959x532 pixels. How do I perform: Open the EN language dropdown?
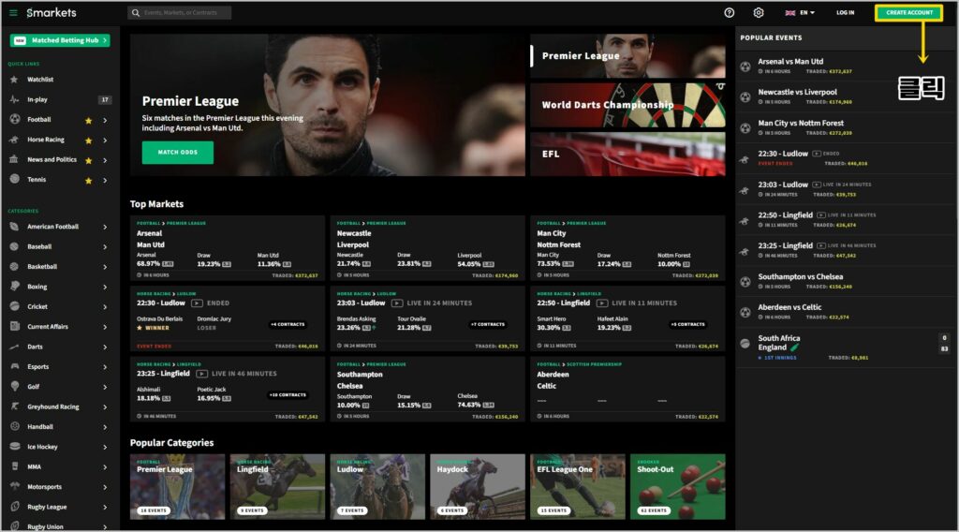[800, 12]
